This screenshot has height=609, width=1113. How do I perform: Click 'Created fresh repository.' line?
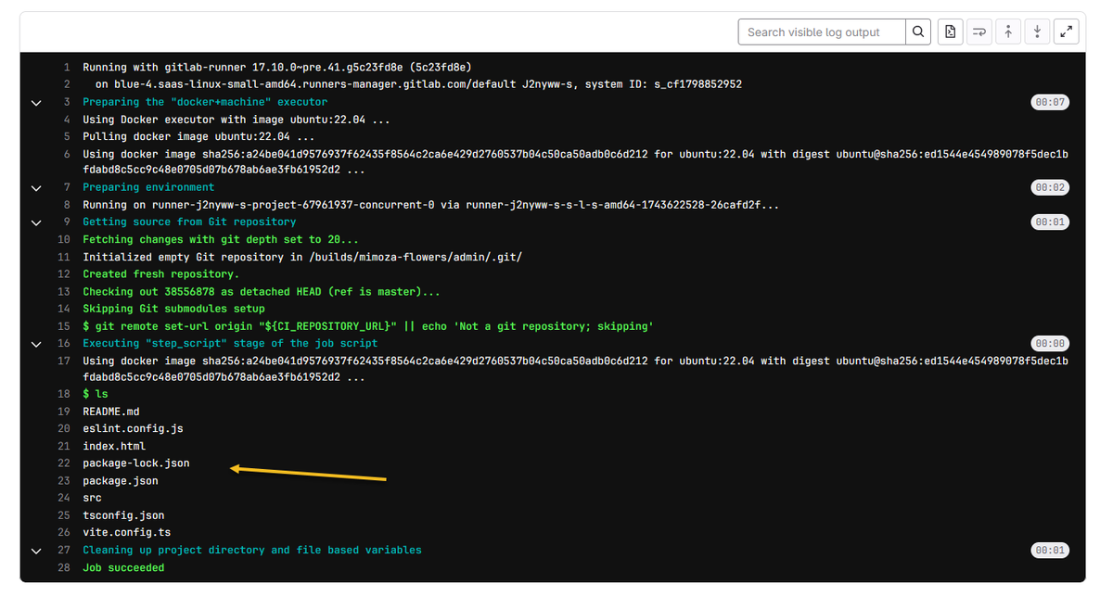pyautogui.click(x=161, y=273)
